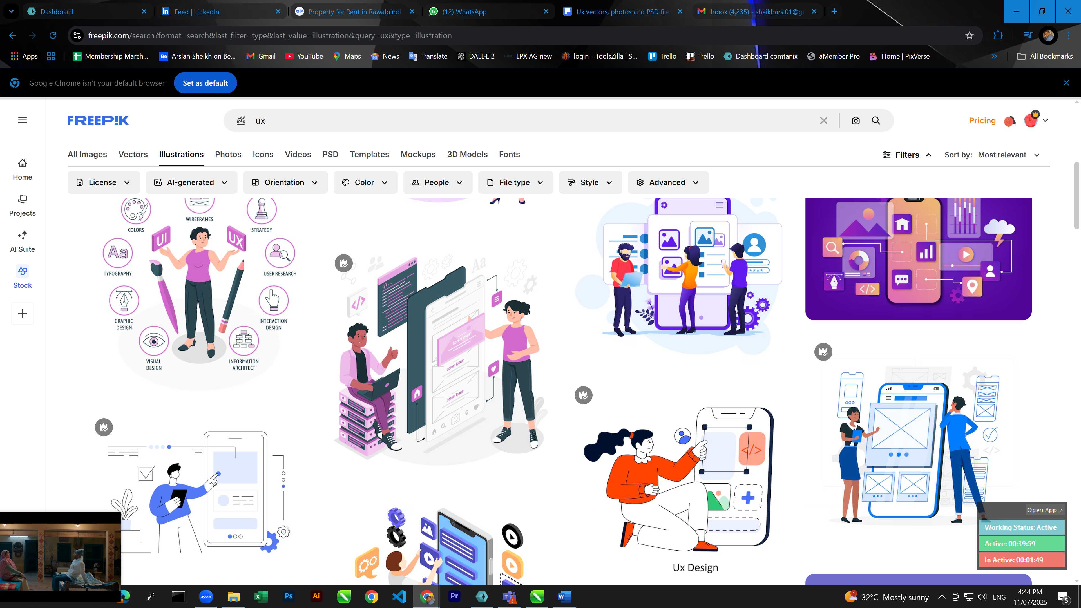Go to Home in the sidebar
Viewport: 1081px width, 608px height.
point(23,169)
